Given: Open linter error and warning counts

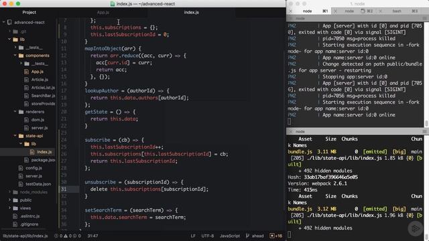Looking at the screenshot, I should pyautogui.click(x=68, y=236).
